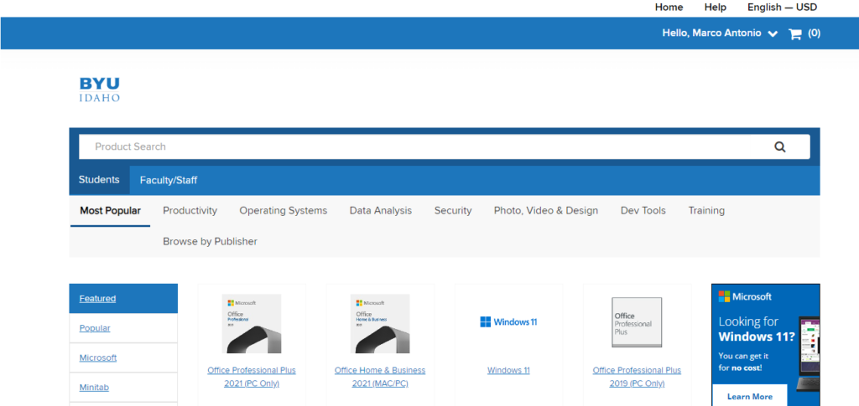Screen dimensions: 859x406
Task: Select Minitab in the left sidebar
Action: (x=94, y=388)
